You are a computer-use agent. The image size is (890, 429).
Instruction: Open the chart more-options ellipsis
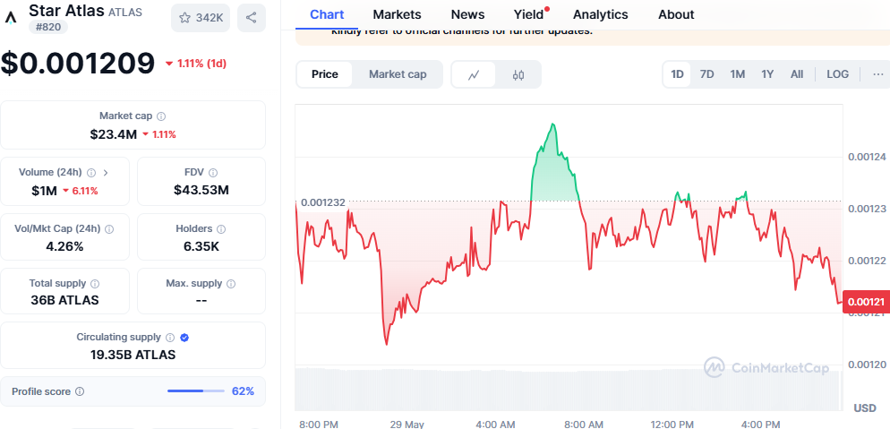click(877, 74)
